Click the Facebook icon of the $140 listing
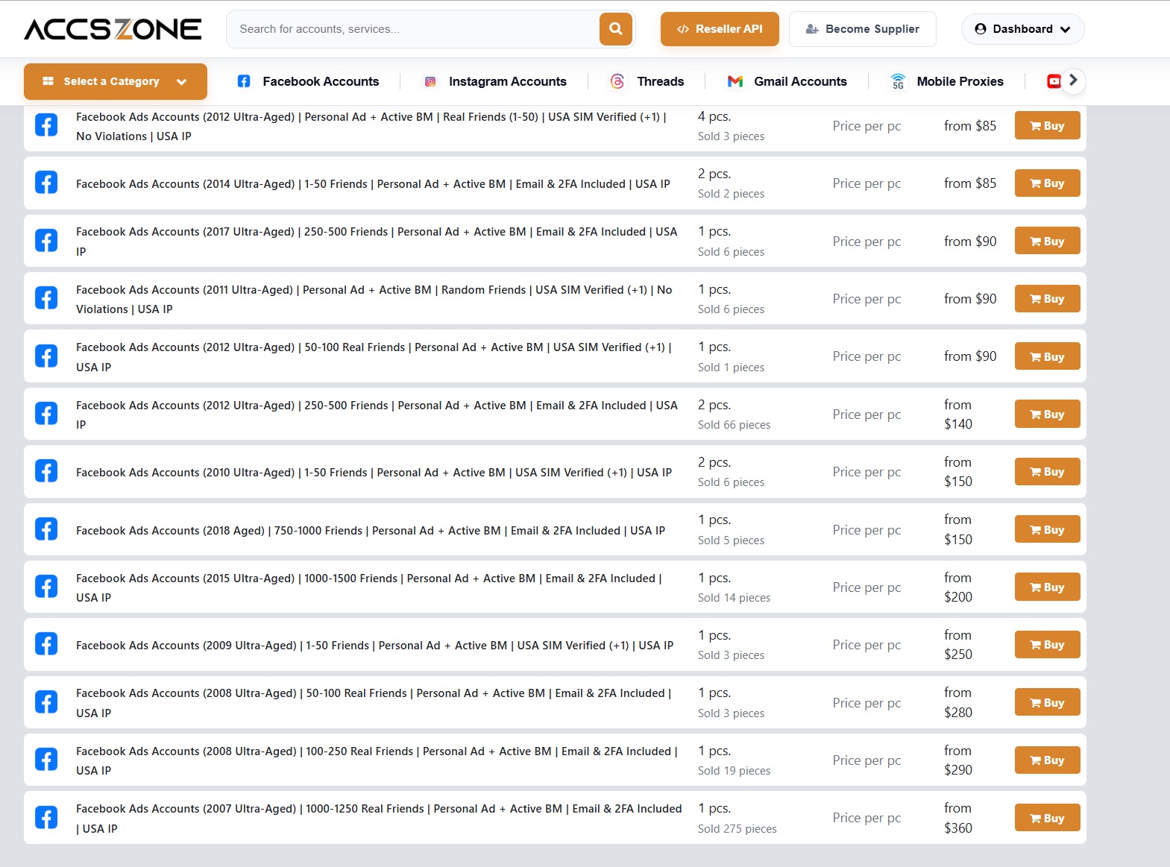Screen dimensions: 1170x867 pos(46,414)
